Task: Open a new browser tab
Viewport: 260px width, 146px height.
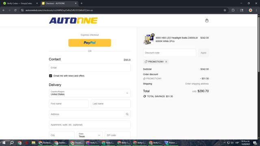Action: (81, 3)
